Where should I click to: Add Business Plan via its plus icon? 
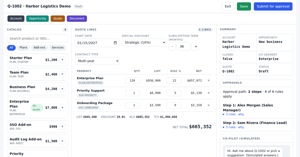coord(62,89)
